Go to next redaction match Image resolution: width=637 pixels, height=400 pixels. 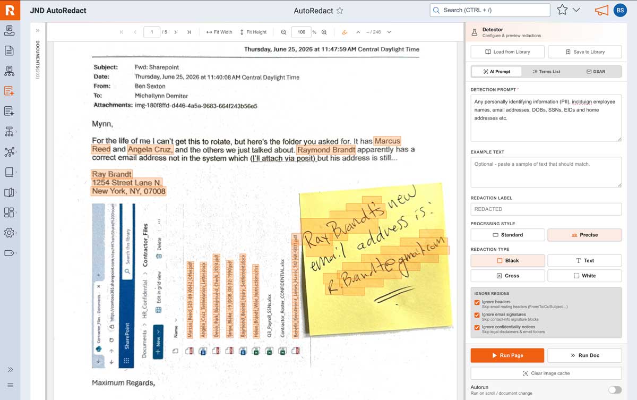[389, 32]
